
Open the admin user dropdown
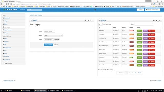click(140, 10)
